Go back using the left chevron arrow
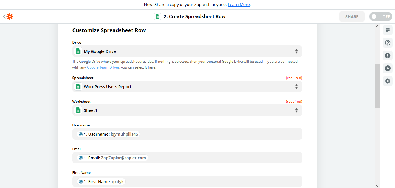 tap(4, 16)
